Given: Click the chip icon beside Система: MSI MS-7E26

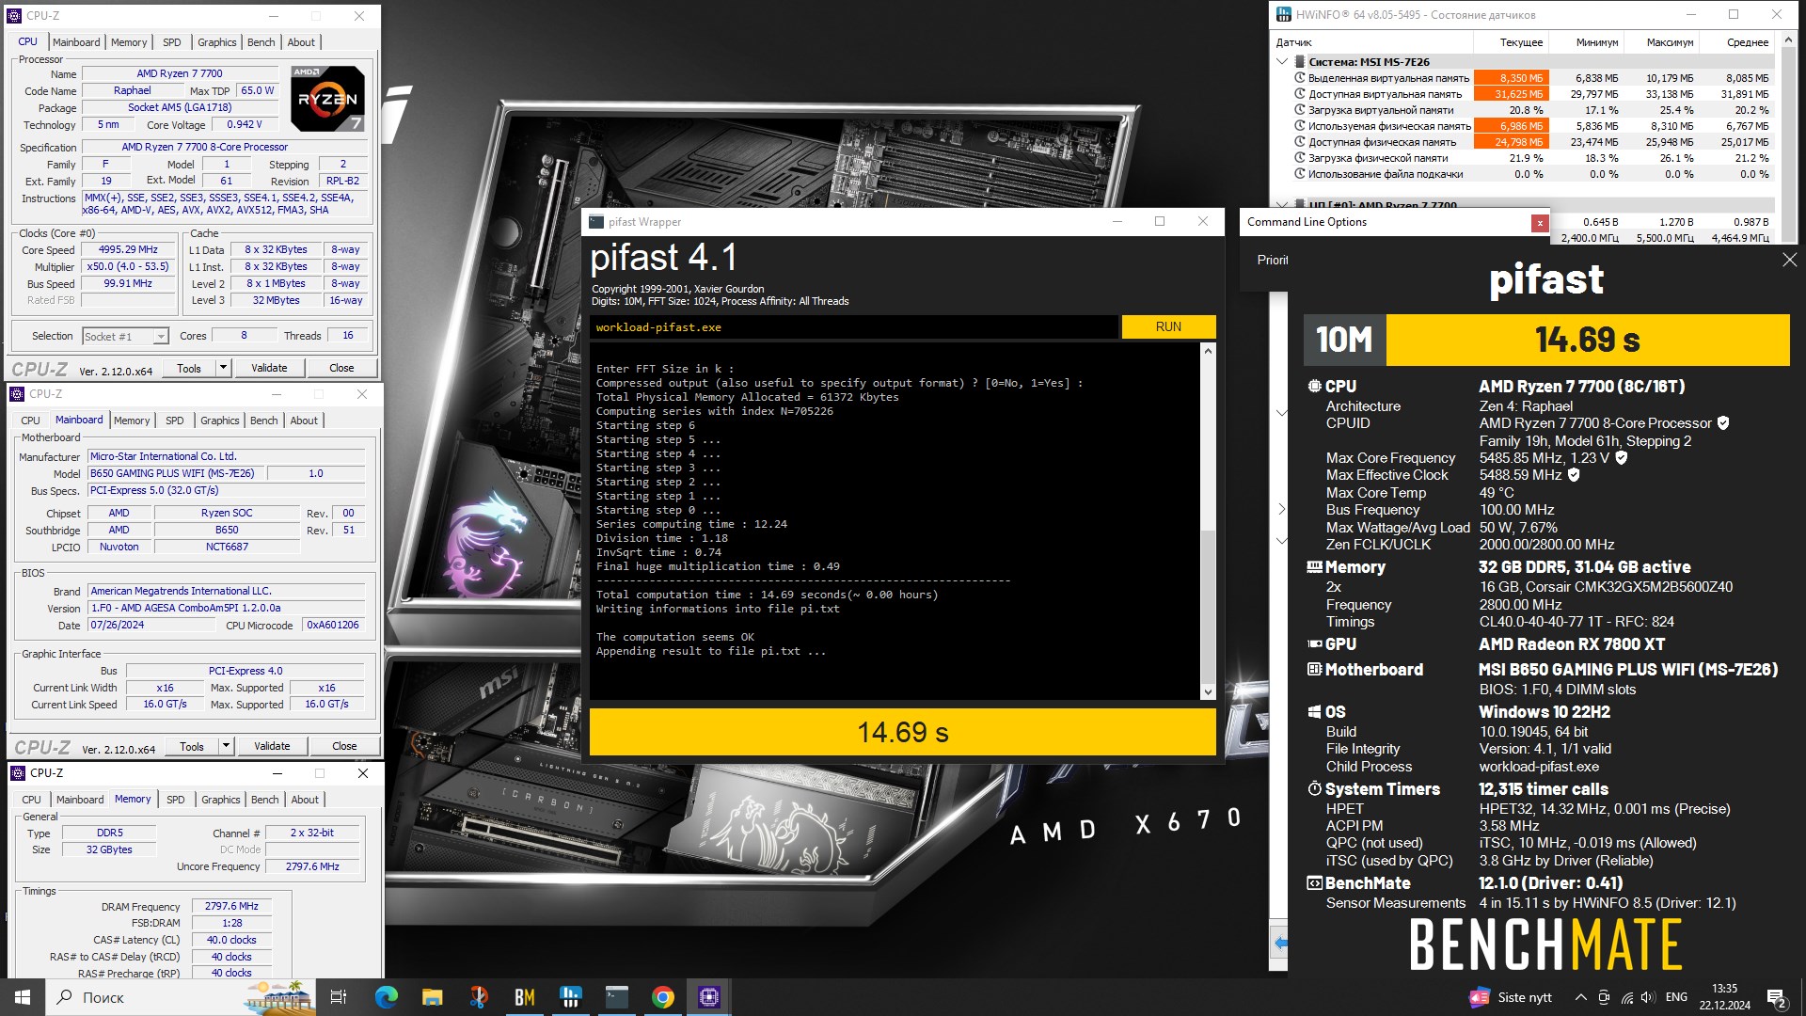Looking at the screenshot, I should [1299, 62].
